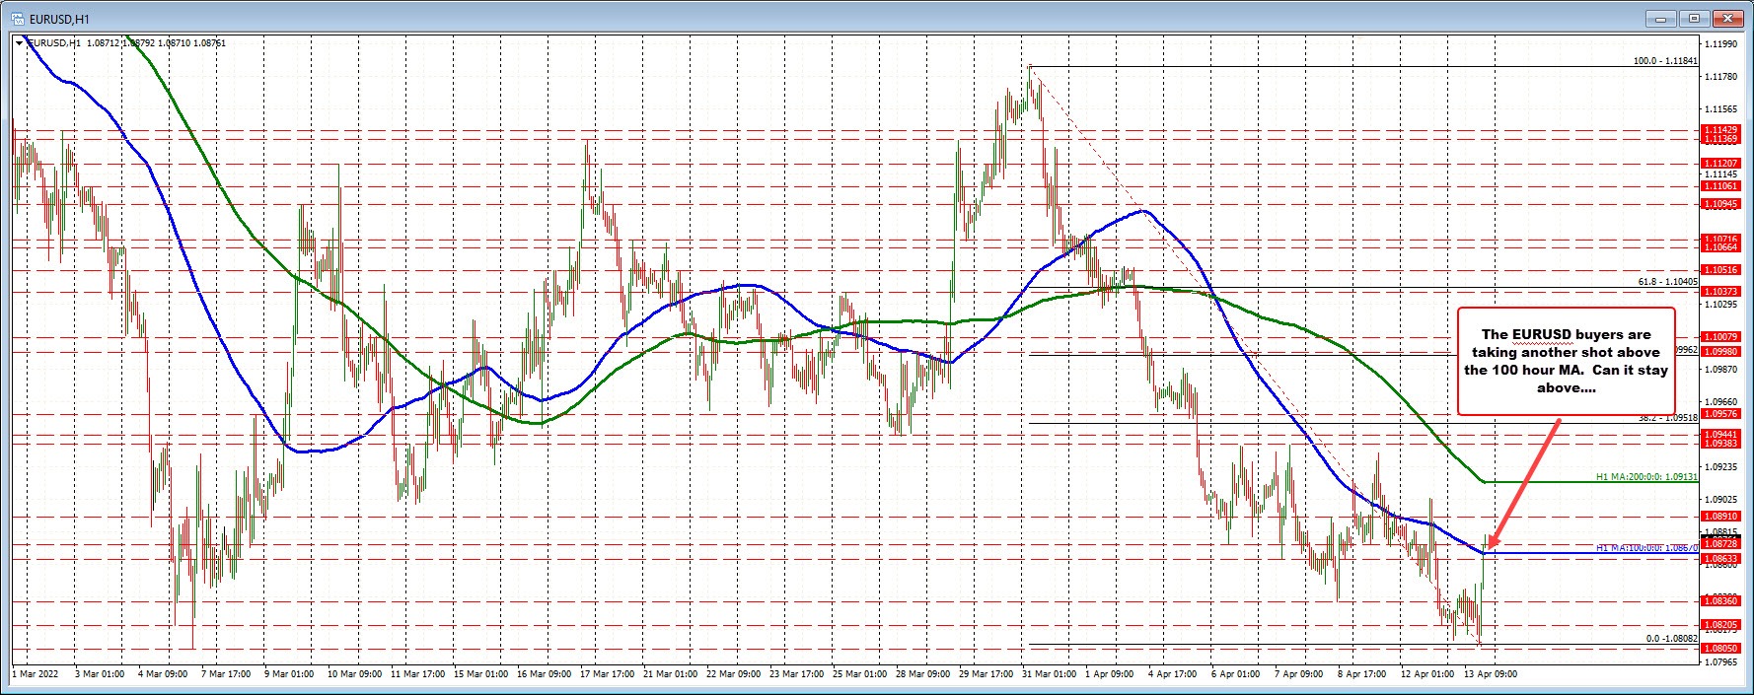Click the red 1.08633 price level tag

[x=1722, y=558]
